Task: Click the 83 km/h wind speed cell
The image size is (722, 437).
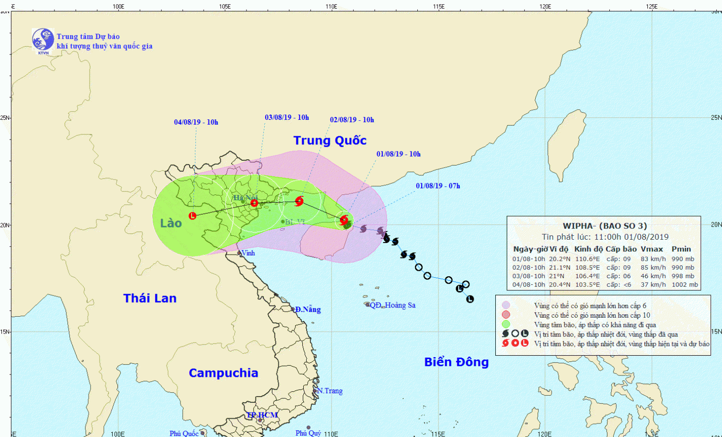Action: coord(653,259)
